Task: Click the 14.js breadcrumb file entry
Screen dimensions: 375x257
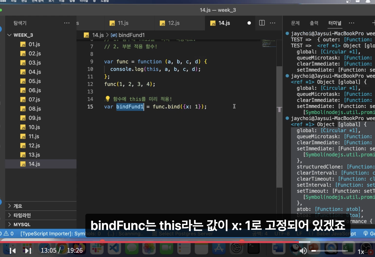Action: point(98,35)
